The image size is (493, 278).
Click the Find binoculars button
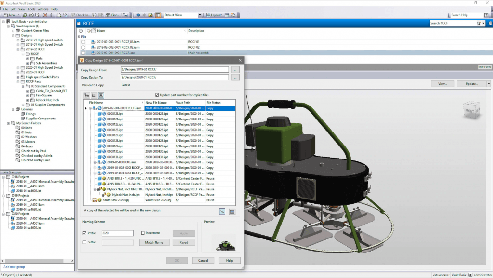(113, 15)
